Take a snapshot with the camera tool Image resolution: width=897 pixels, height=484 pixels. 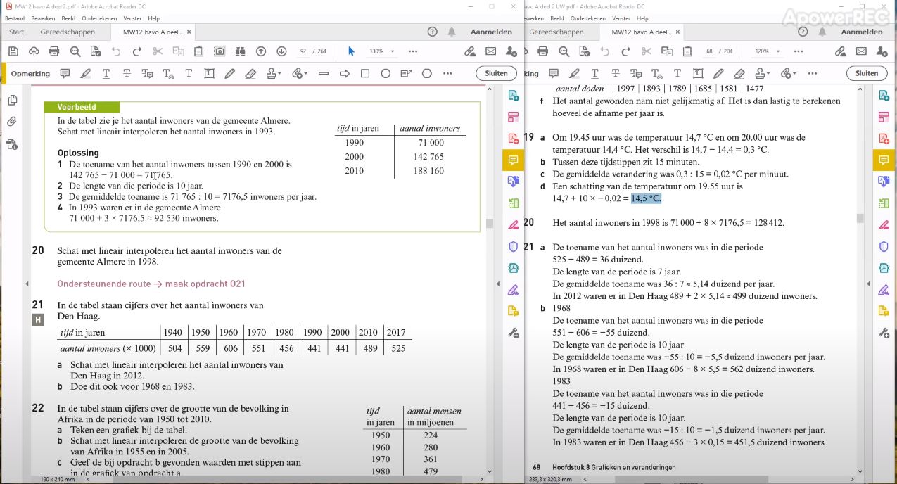[x=220, y=51]
